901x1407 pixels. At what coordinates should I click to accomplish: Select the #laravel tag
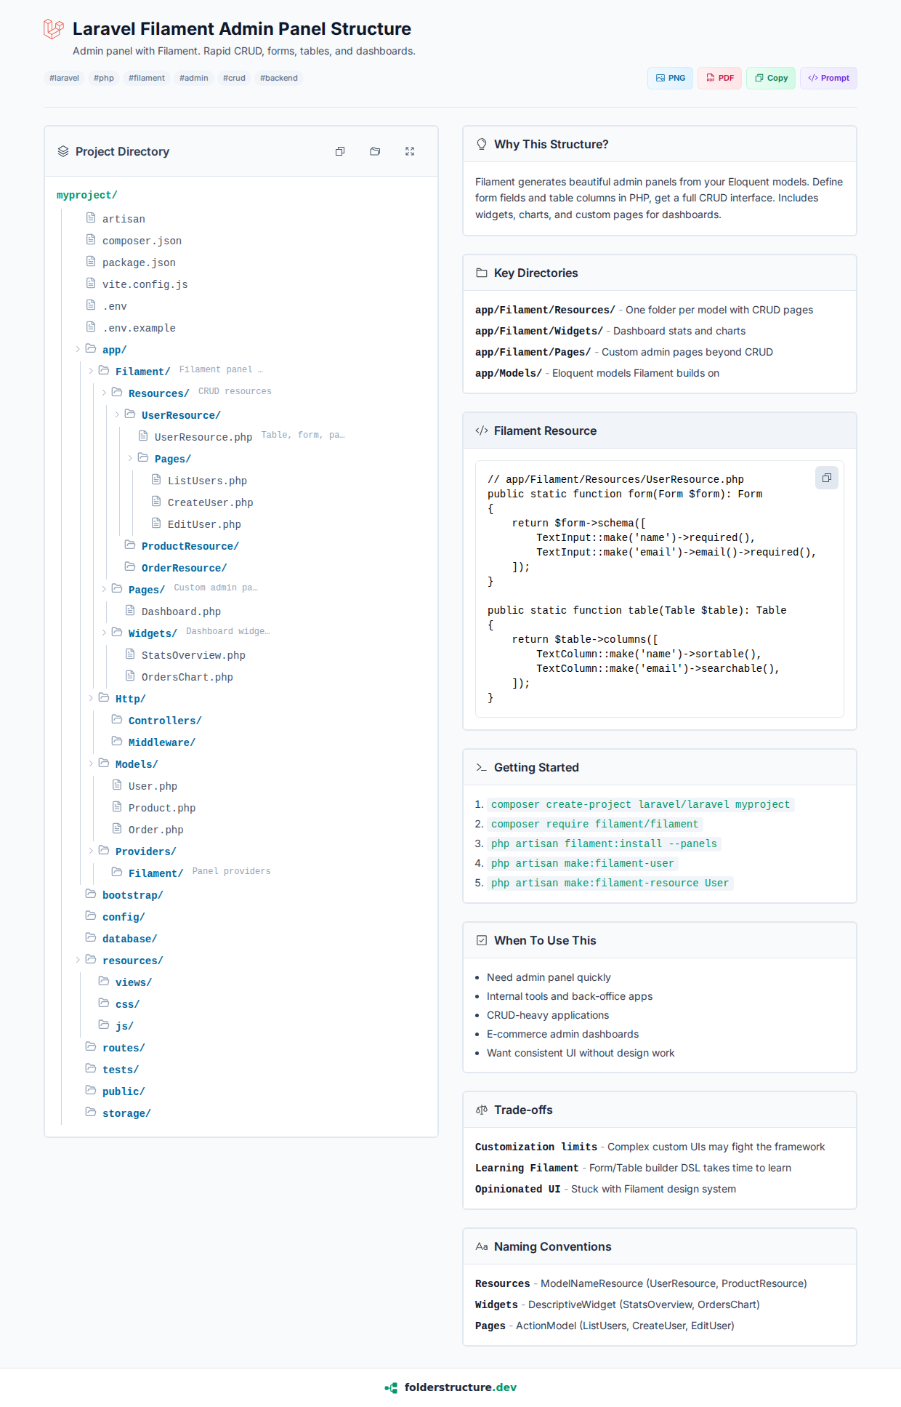click(64, 78)
